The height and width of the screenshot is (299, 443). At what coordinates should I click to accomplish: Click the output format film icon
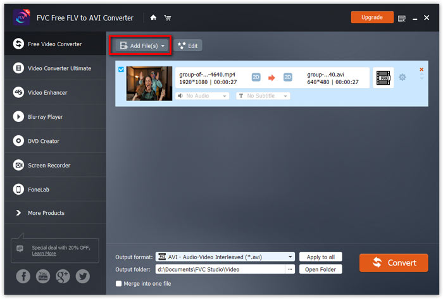[383, 78]
